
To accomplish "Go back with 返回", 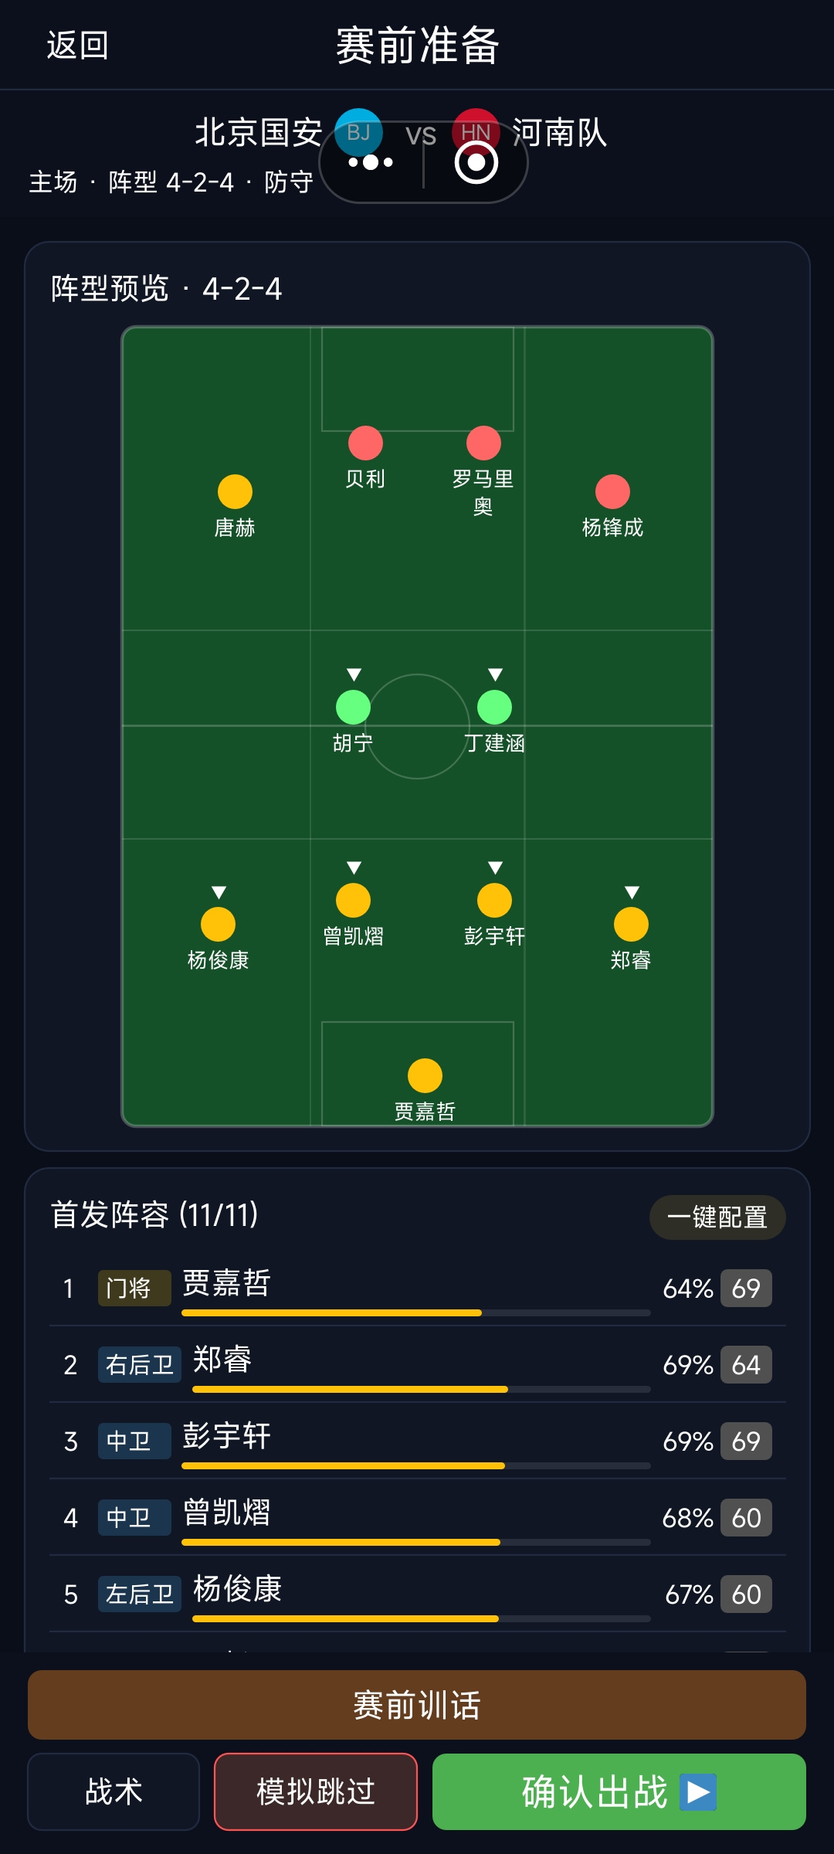I will click(77, 45).
